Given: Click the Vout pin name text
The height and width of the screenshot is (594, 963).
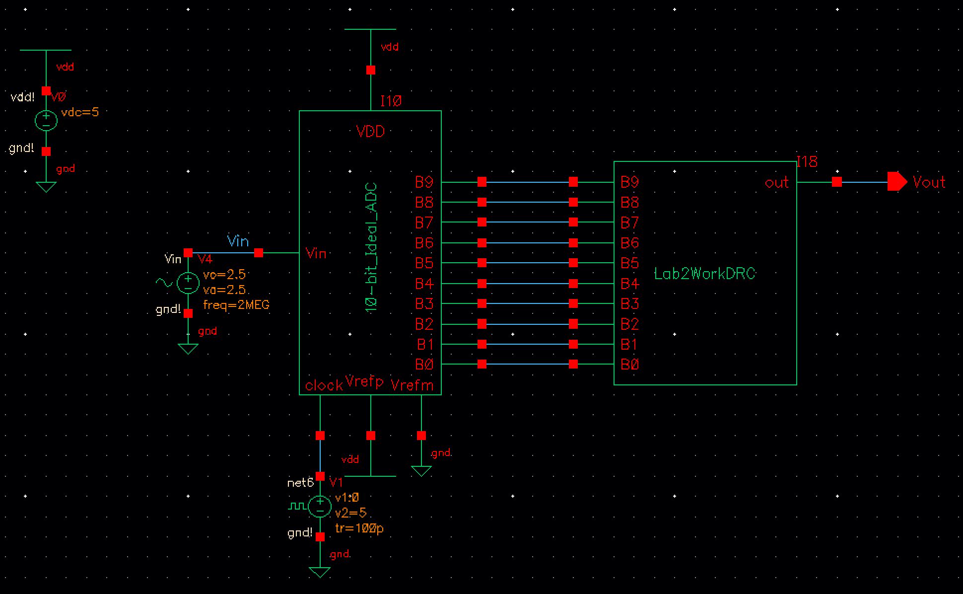Looking at the screenshot, I should pyautogui.click(x=929, y=182).
